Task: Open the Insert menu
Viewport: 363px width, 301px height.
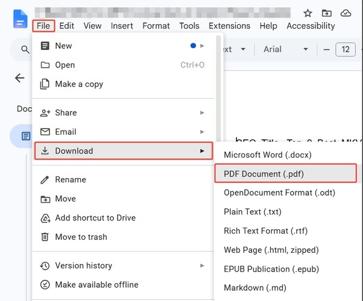Action: click(x=122, y=26)
